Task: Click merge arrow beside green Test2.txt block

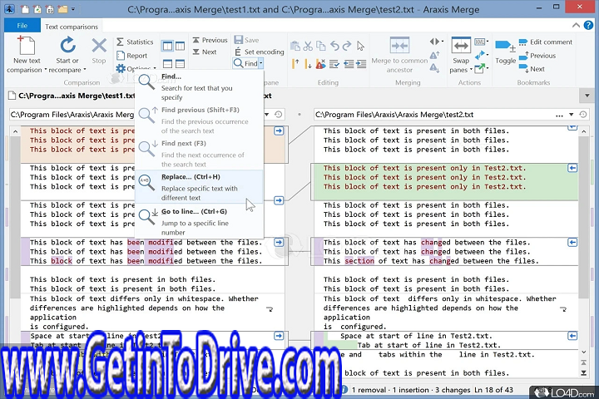Action: 572,168
